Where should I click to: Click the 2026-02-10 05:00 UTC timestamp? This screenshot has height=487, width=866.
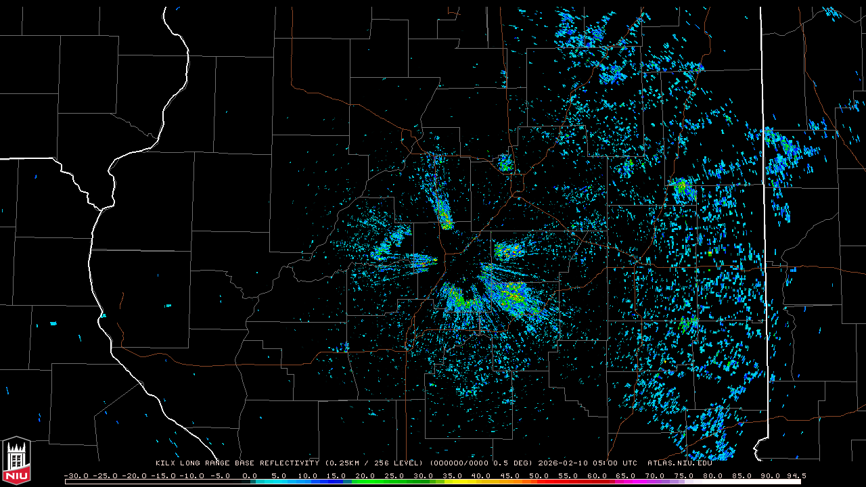[587, 463]
